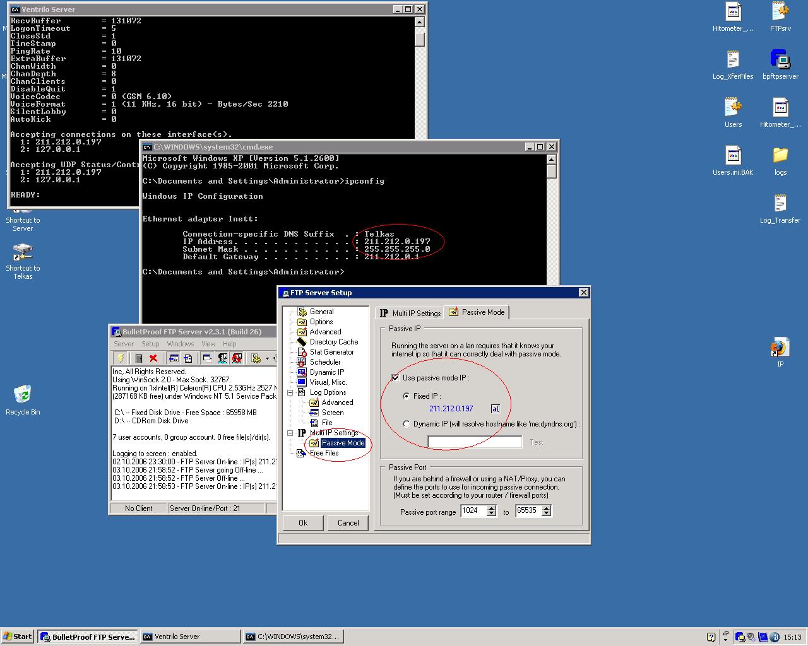This screenshot has width=808, height=646.
Task: Select the Fixed IP radio button
Action: click(x=406, y=396)
